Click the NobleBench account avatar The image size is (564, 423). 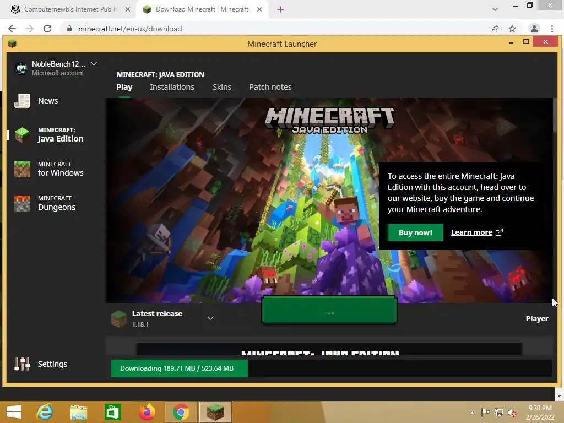(x=21, y=68)
